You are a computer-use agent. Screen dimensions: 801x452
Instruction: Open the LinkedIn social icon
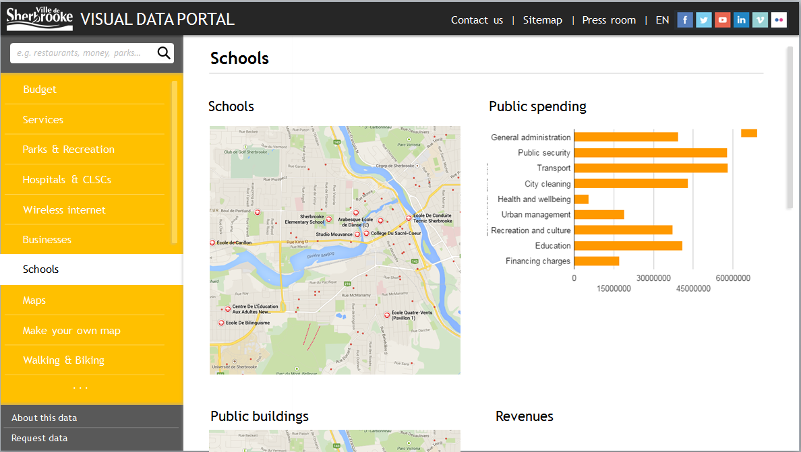pos(741,20)
